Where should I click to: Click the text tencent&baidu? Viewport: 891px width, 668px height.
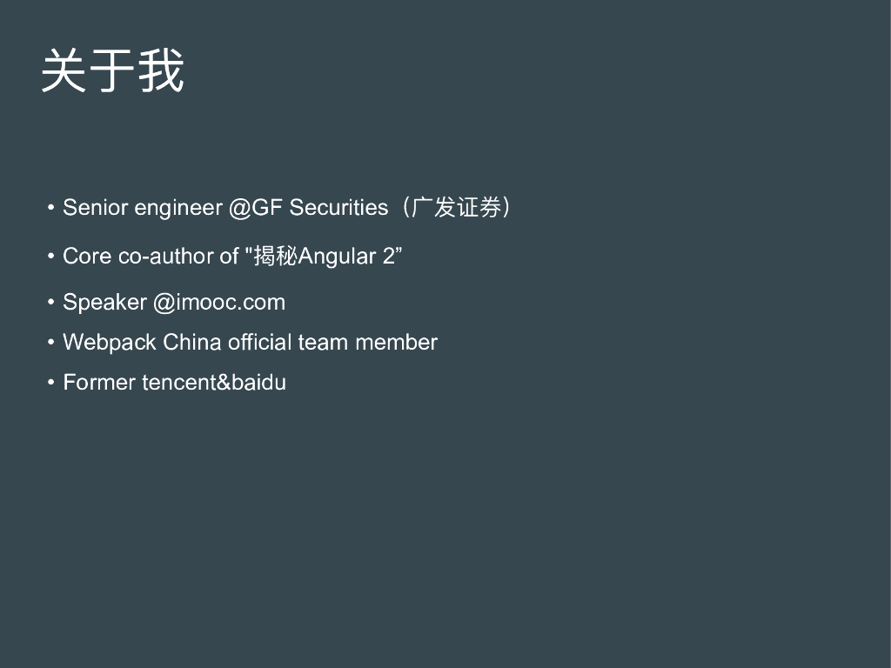214,383
